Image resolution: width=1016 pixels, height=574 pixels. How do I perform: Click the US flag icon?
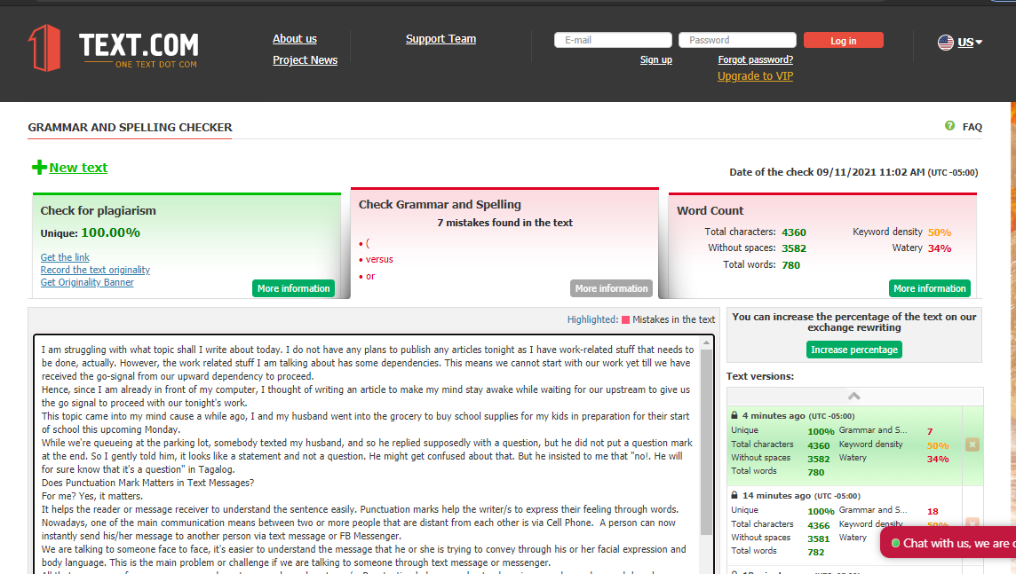tap(945, 42)
